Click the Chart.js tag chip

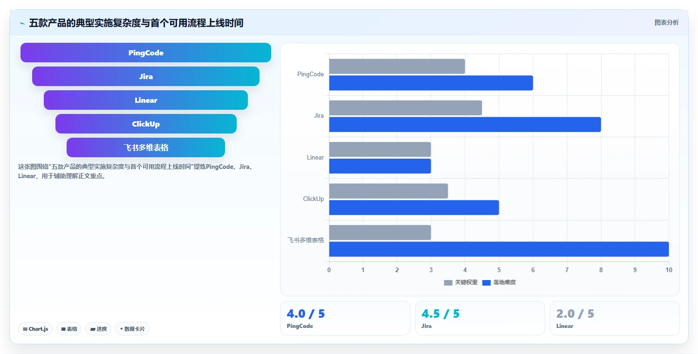point(36,329)
